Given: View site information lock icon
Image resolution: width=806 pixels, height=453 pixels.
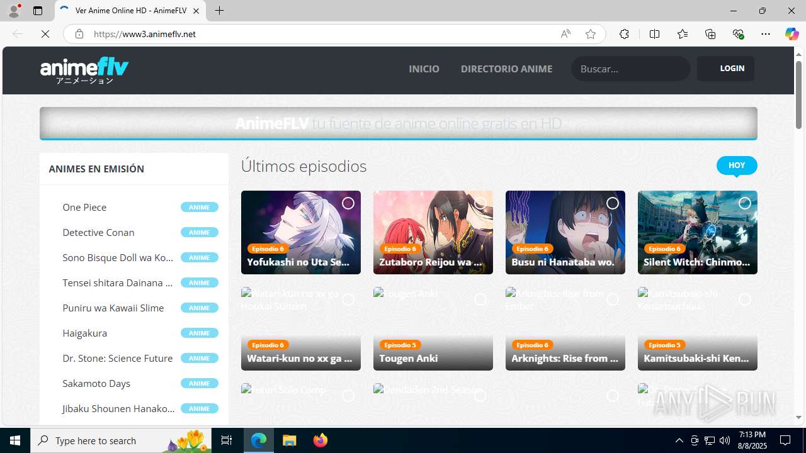Looking at the screenshot, I should [x=79, y=34].
